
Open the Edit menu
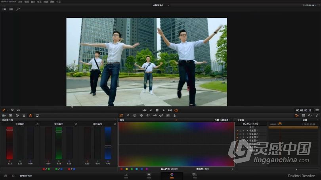[27, 2]
